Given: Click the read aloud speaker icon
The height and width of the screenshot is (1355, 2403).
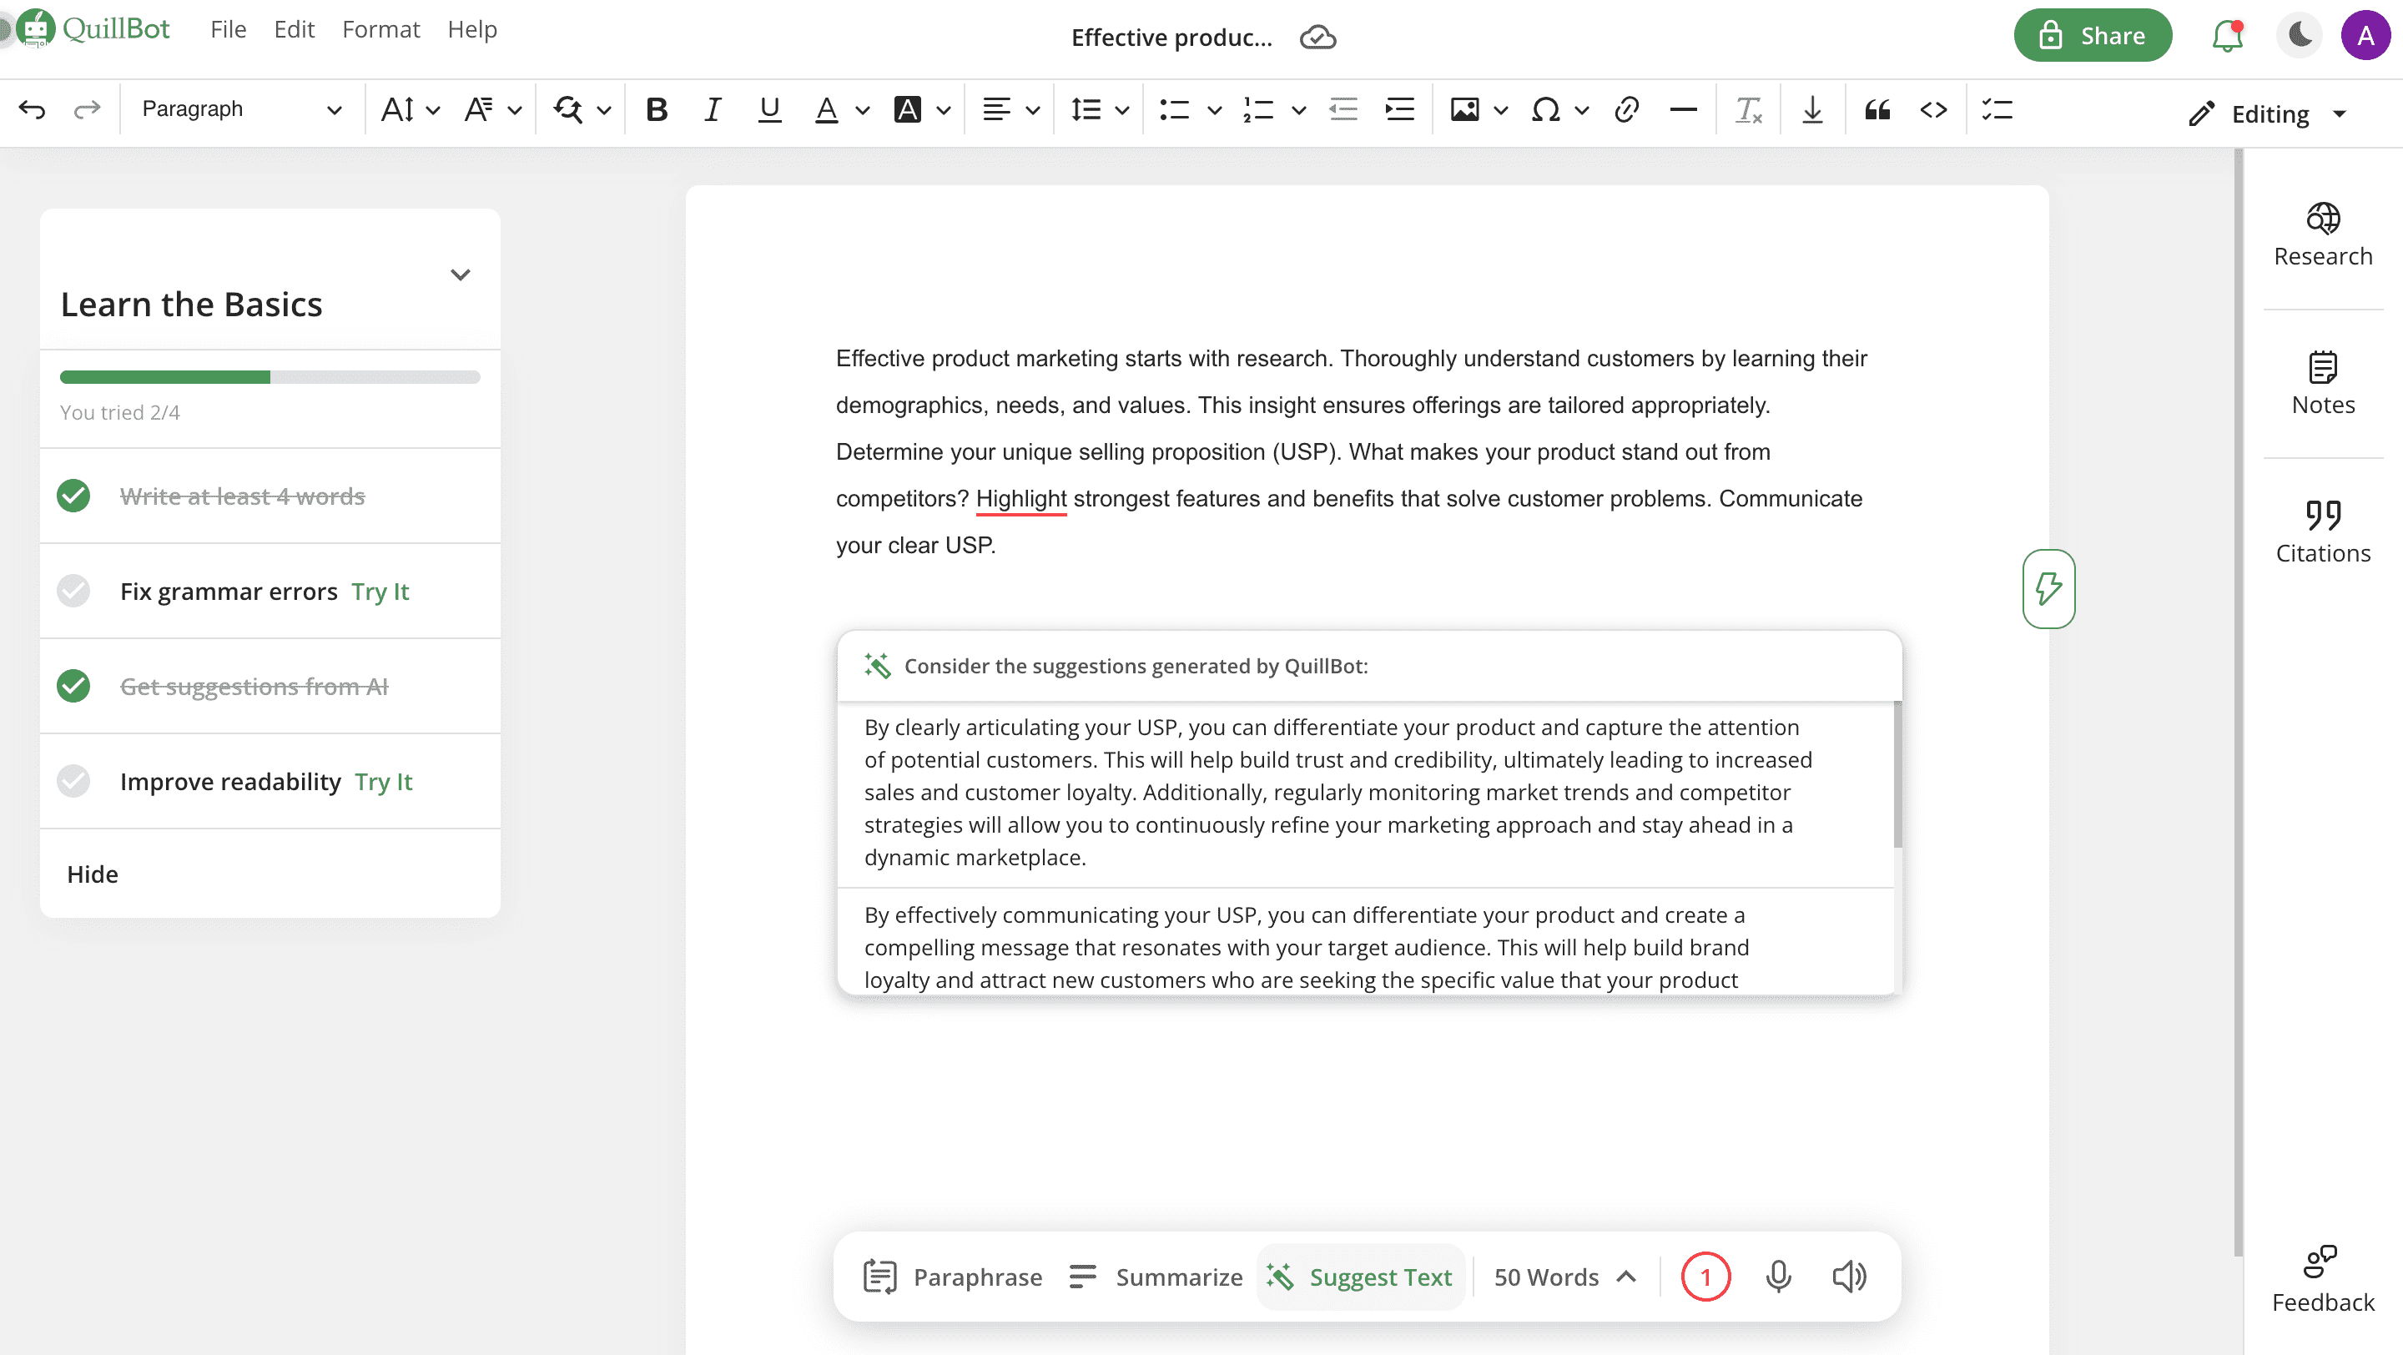Looking at the screenshot, I should click(1849, 1276).
